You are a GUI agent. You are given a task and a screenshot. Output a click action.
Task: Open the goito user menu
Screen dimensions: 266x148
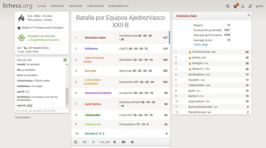pos(259,6)
